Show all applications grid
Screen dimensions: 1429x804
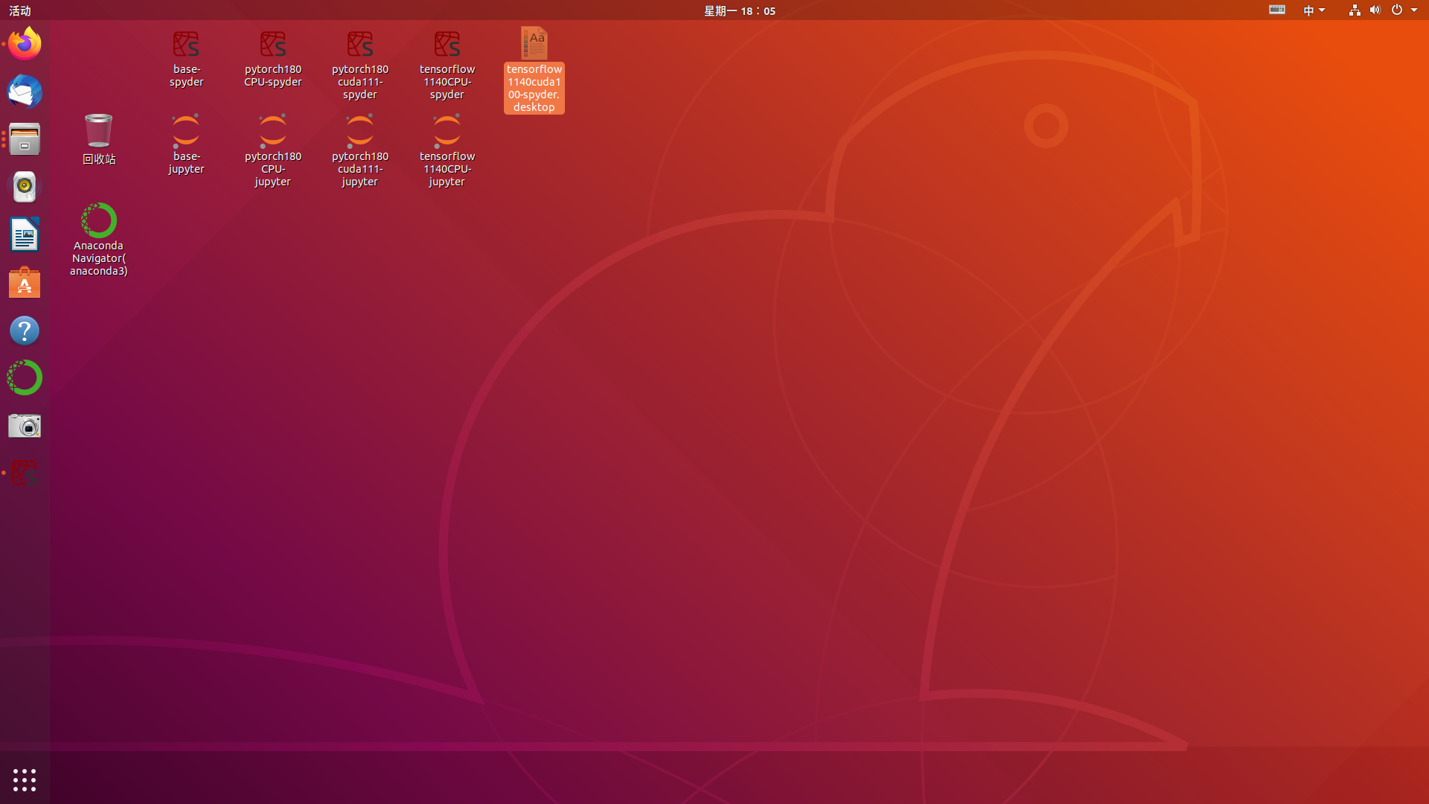(25, 779)
